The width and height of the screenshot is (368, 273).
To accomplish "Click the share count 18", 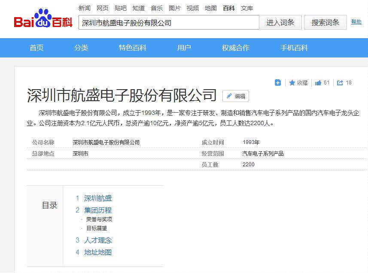I will (349, 82).
